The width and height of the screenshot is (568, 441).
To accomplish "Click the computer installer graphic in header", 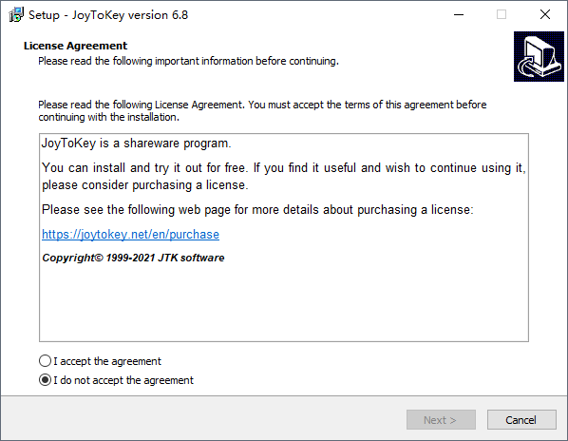I will click(539, 56).
